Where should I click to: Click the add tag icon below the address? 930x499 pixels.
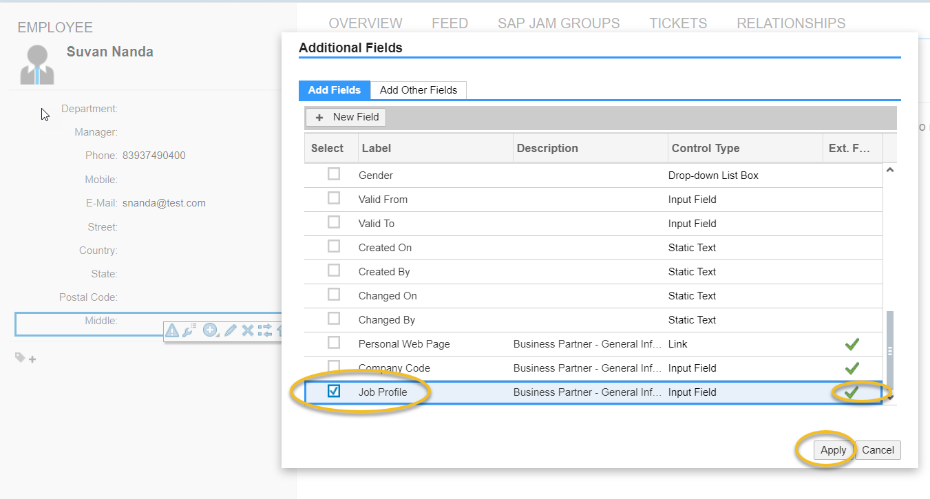[32, 358]
